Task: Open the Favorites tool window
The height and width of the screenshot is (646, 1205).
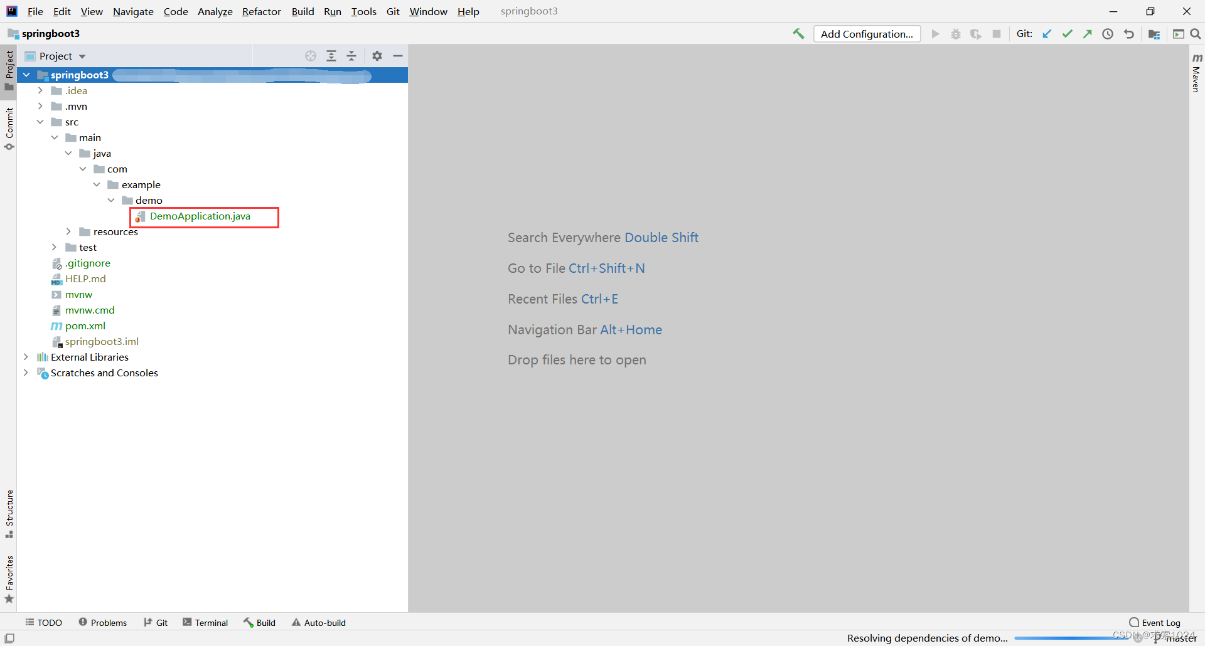Action: click(x=9, y=580)
